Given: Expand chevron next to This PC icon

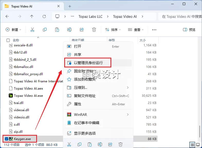Looking at the screenshot, I should [65, 16].
